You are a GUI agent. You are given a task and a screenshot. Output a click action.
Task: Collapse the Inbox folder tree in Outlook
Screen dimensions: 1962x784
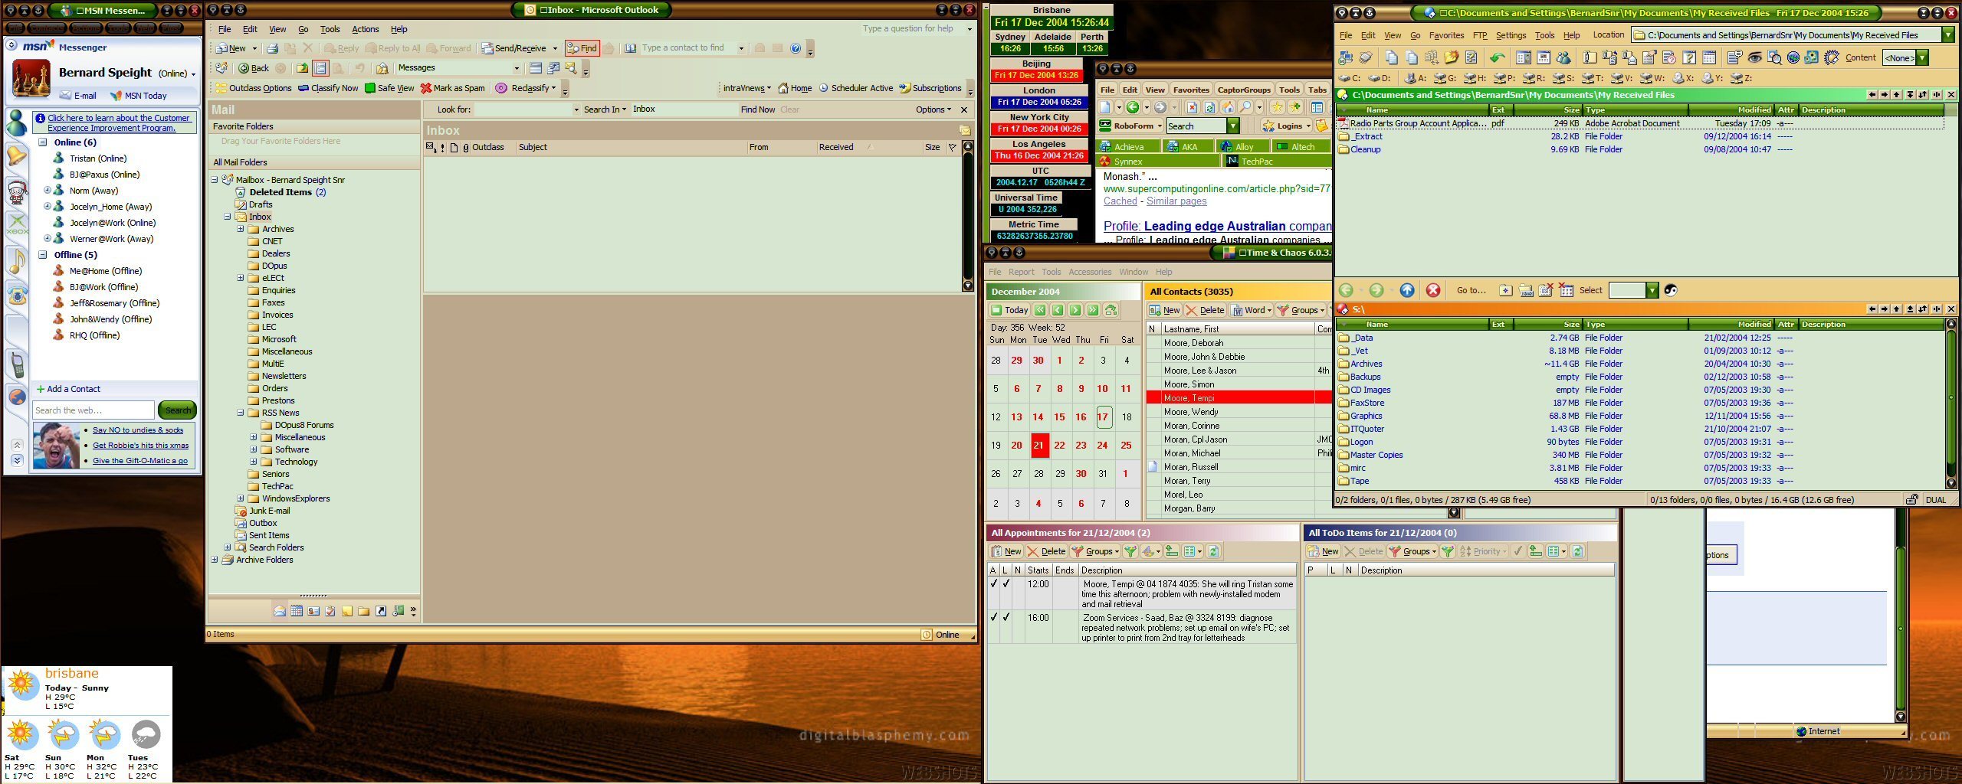coord(227,217)
